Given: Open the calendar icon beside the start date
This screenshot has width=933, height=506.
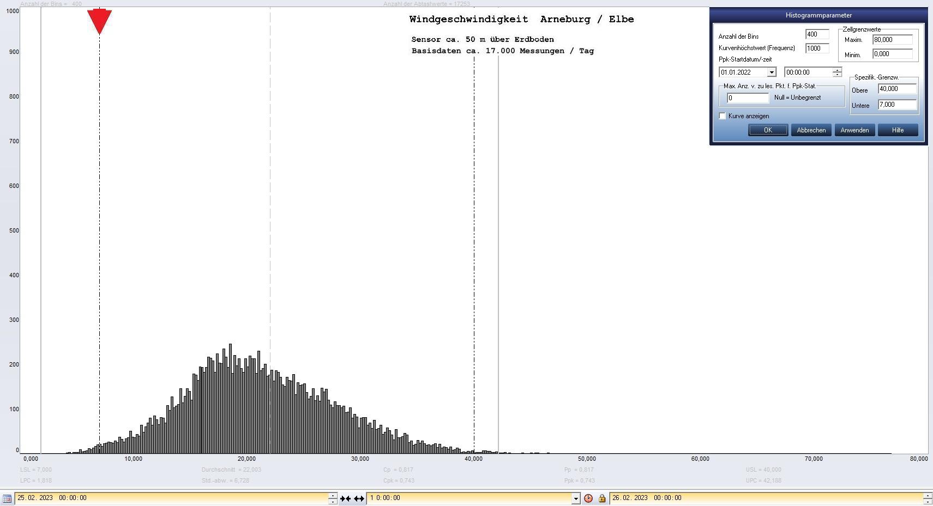Looking at the screenshot, I should (7, 498).
